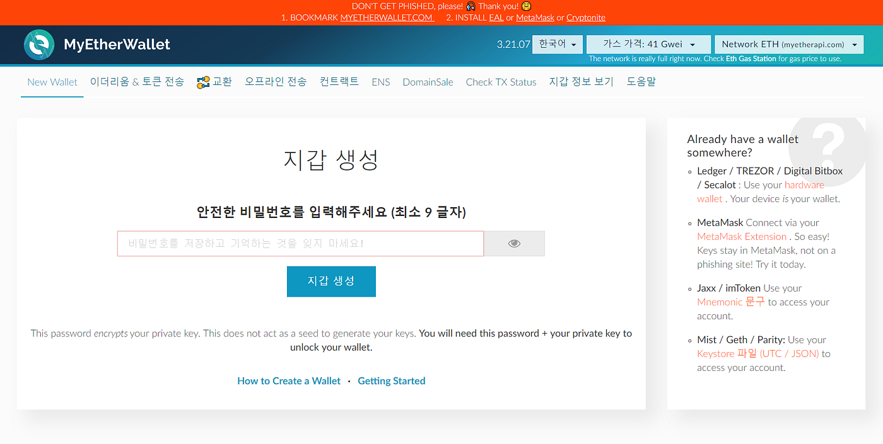This screenshot has width=883, height=444.
Task: Select the New Wallet tab
Action: click(x=52, y=82)
